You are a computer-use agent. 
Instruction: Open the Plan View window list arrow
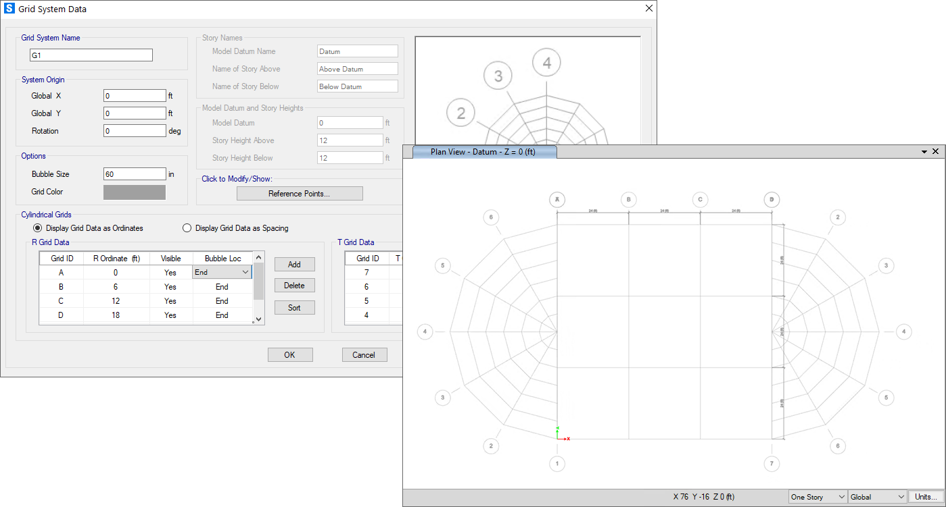point(924,152)
